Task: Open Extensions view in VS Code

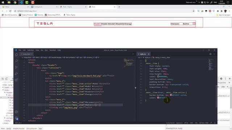Action: [16, 80]
